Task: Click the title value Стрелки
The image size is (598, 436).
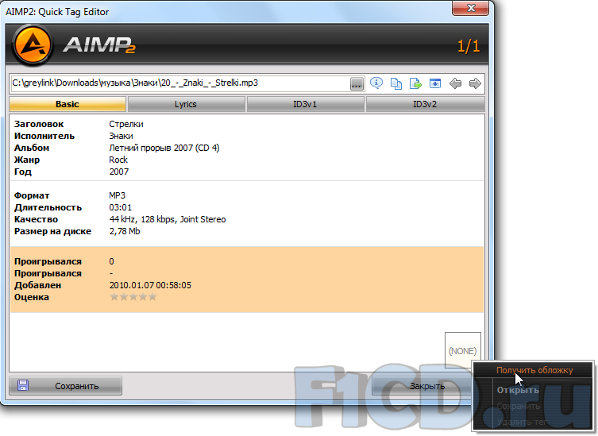Action: [126, 124]
